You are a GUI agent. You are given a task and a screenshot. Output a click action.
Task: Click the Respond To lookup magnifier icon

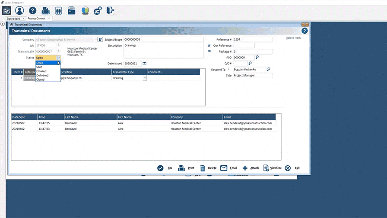(x=269, y=70)
